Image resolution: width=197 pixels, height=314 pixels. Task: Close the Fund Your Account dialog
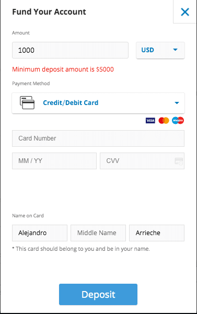[185, 12]
